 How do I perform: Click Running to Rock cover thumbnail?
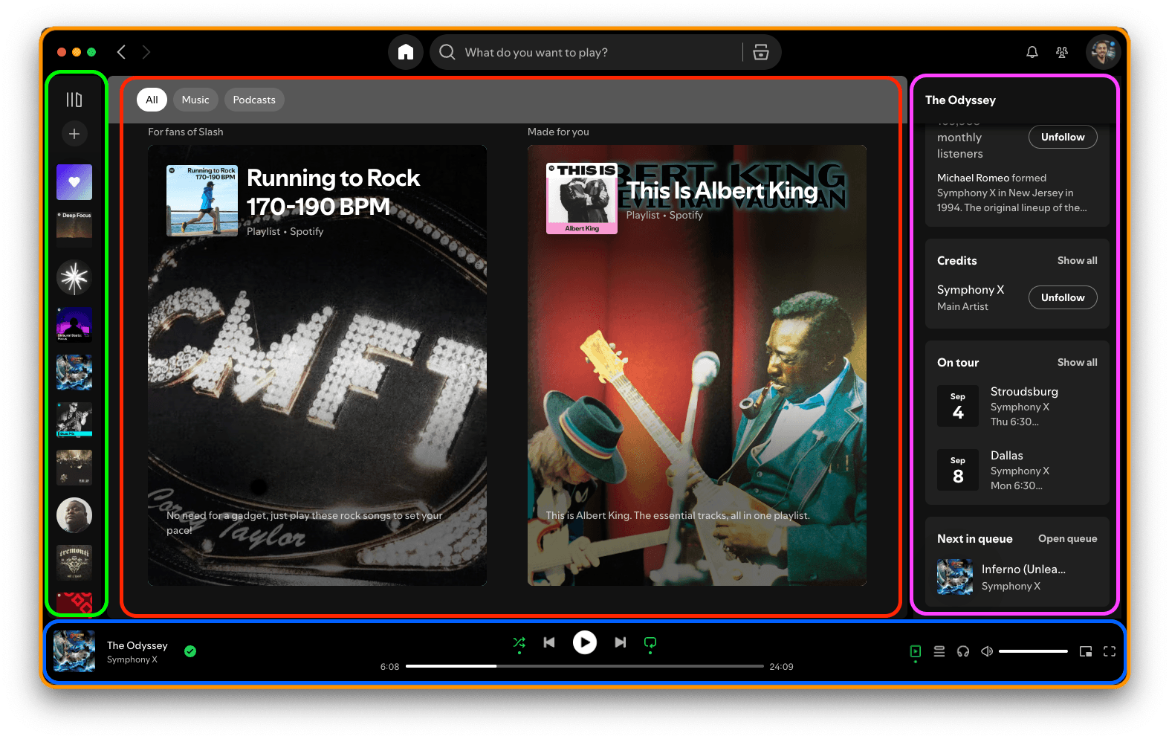202,201
